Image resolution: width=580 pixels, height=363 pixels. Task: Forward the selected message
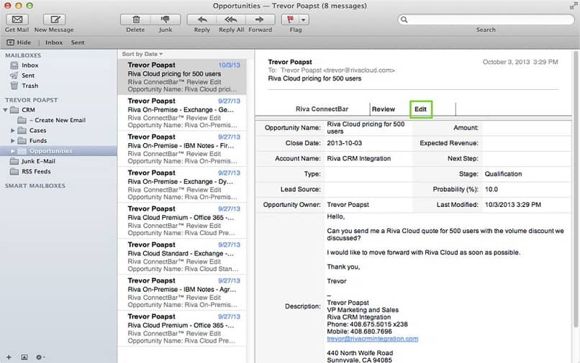click(260, 19)
